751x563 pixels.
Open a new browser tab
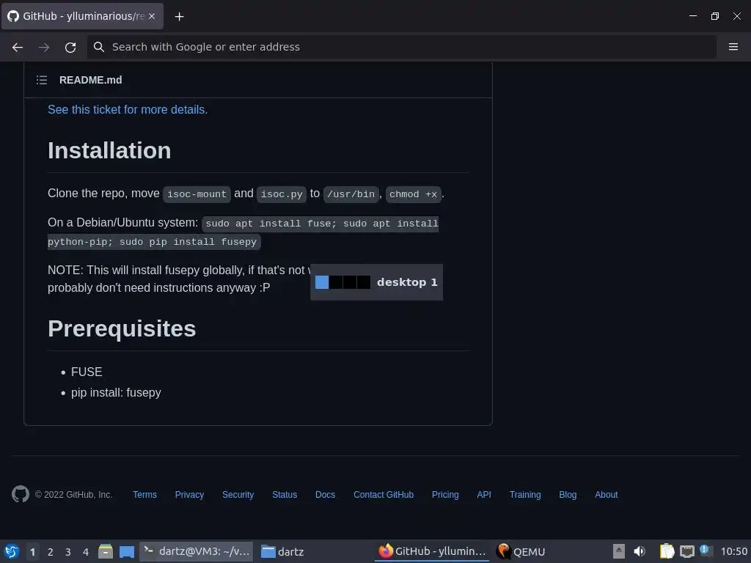click(x=179, y=17)
